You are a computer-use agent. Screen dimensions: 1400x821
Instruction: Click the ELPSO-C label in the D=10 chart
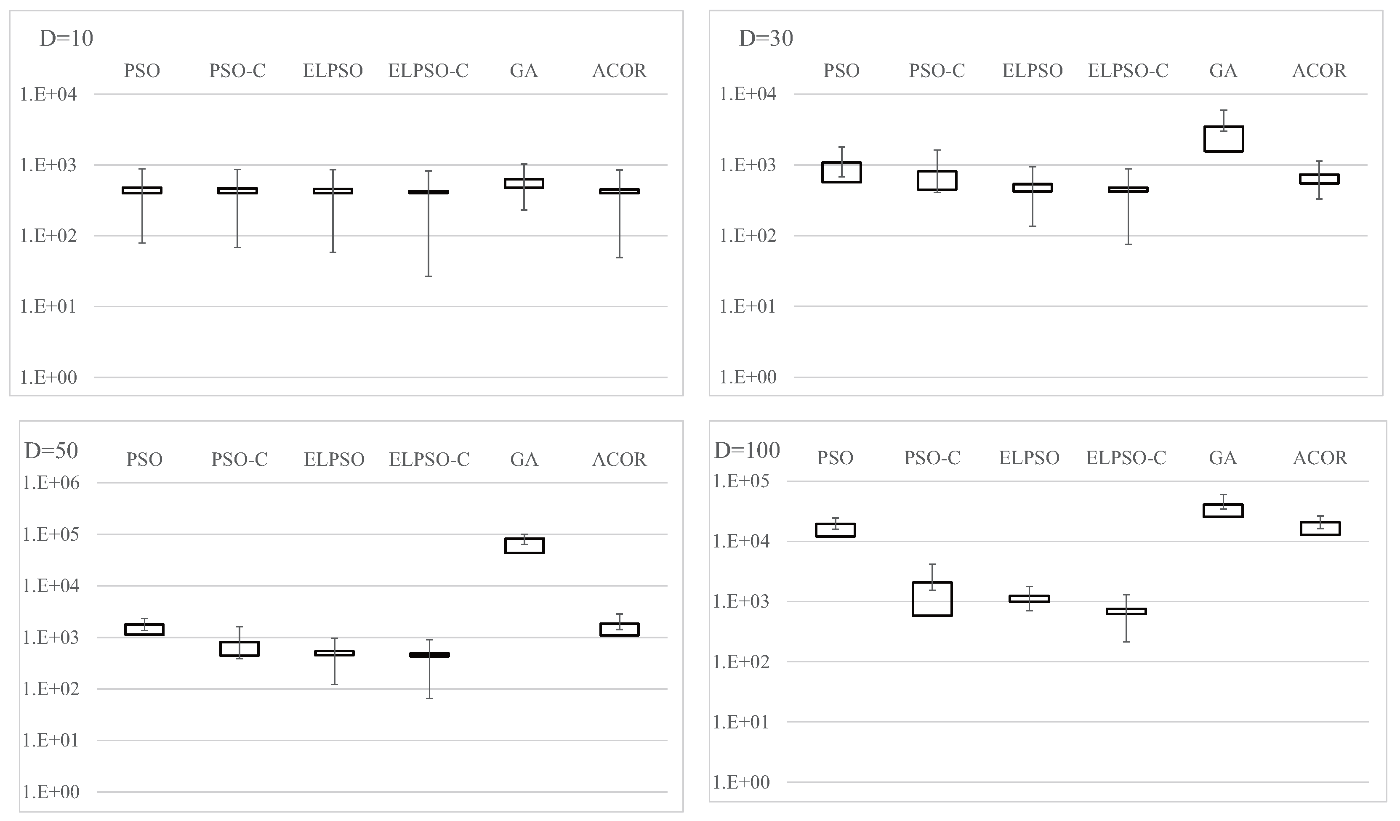pyautogui.click(x=428, y=71)
